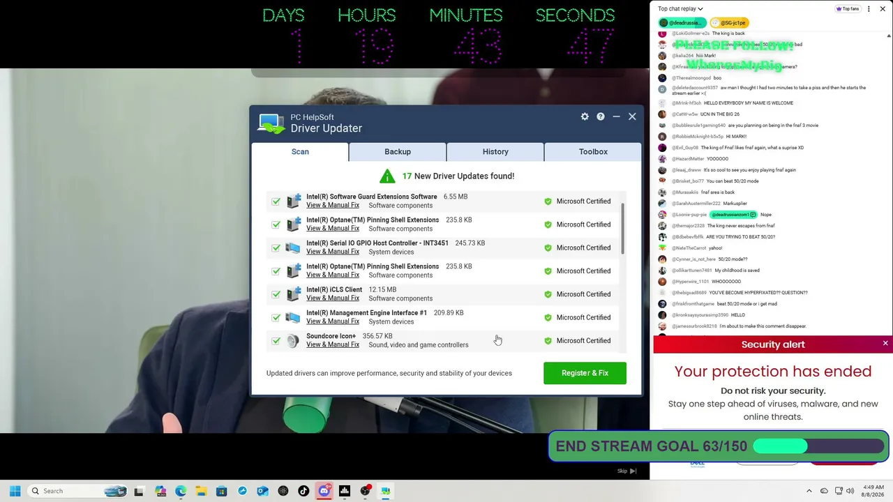The height and width of the screenshot is (502, 893).
Task: Click the driver list scrollbar
Action: [622, 230]
